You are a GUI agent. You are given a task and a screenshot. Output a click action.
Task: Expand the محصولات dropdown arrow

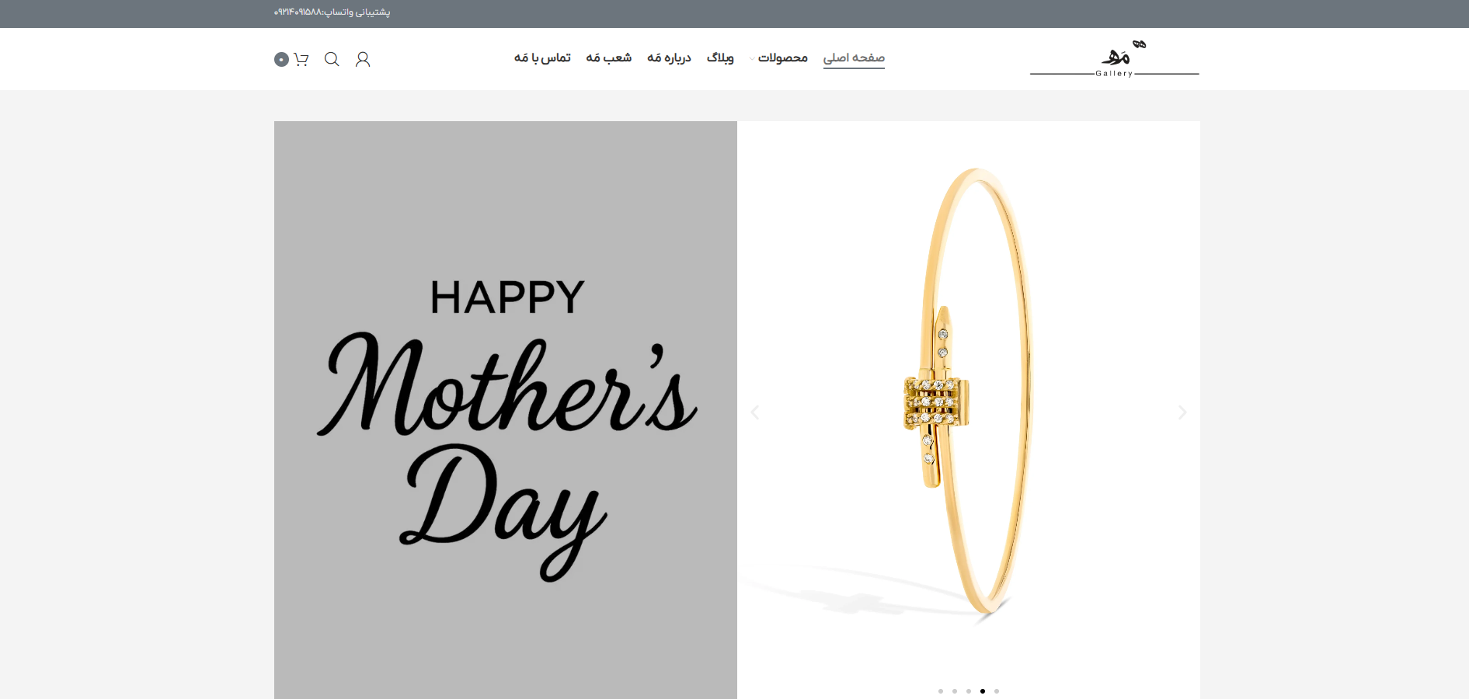coord(751,58)
